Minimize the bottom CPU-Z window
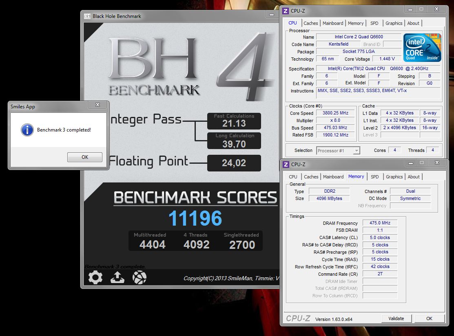 [x=411, y=163]
